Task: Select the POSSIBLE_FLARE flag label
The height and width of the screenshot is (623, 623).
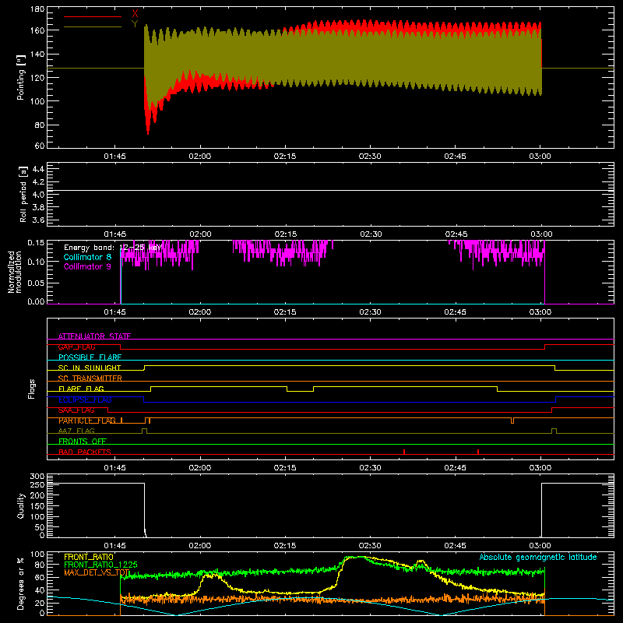Action: click(x=90, y=357)
